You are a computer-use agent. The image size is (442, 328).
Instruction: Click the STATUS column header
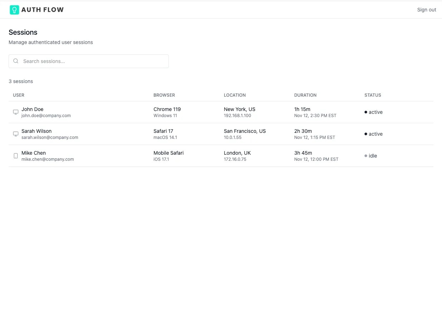click(x=373, y=95)
